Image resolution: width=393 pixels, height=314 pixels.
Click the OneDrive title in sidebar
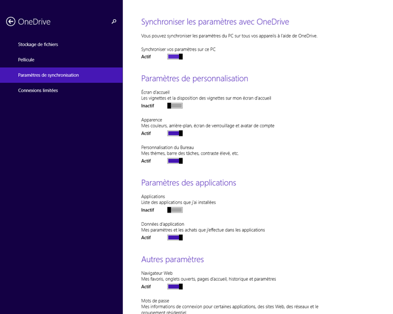[34, 22]
